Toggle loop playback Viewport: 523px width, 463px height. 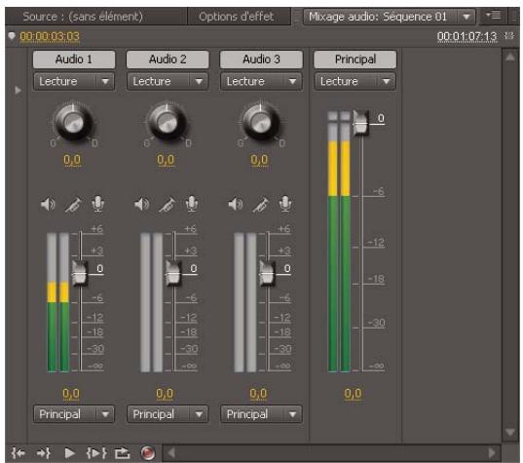pos(122,453)
